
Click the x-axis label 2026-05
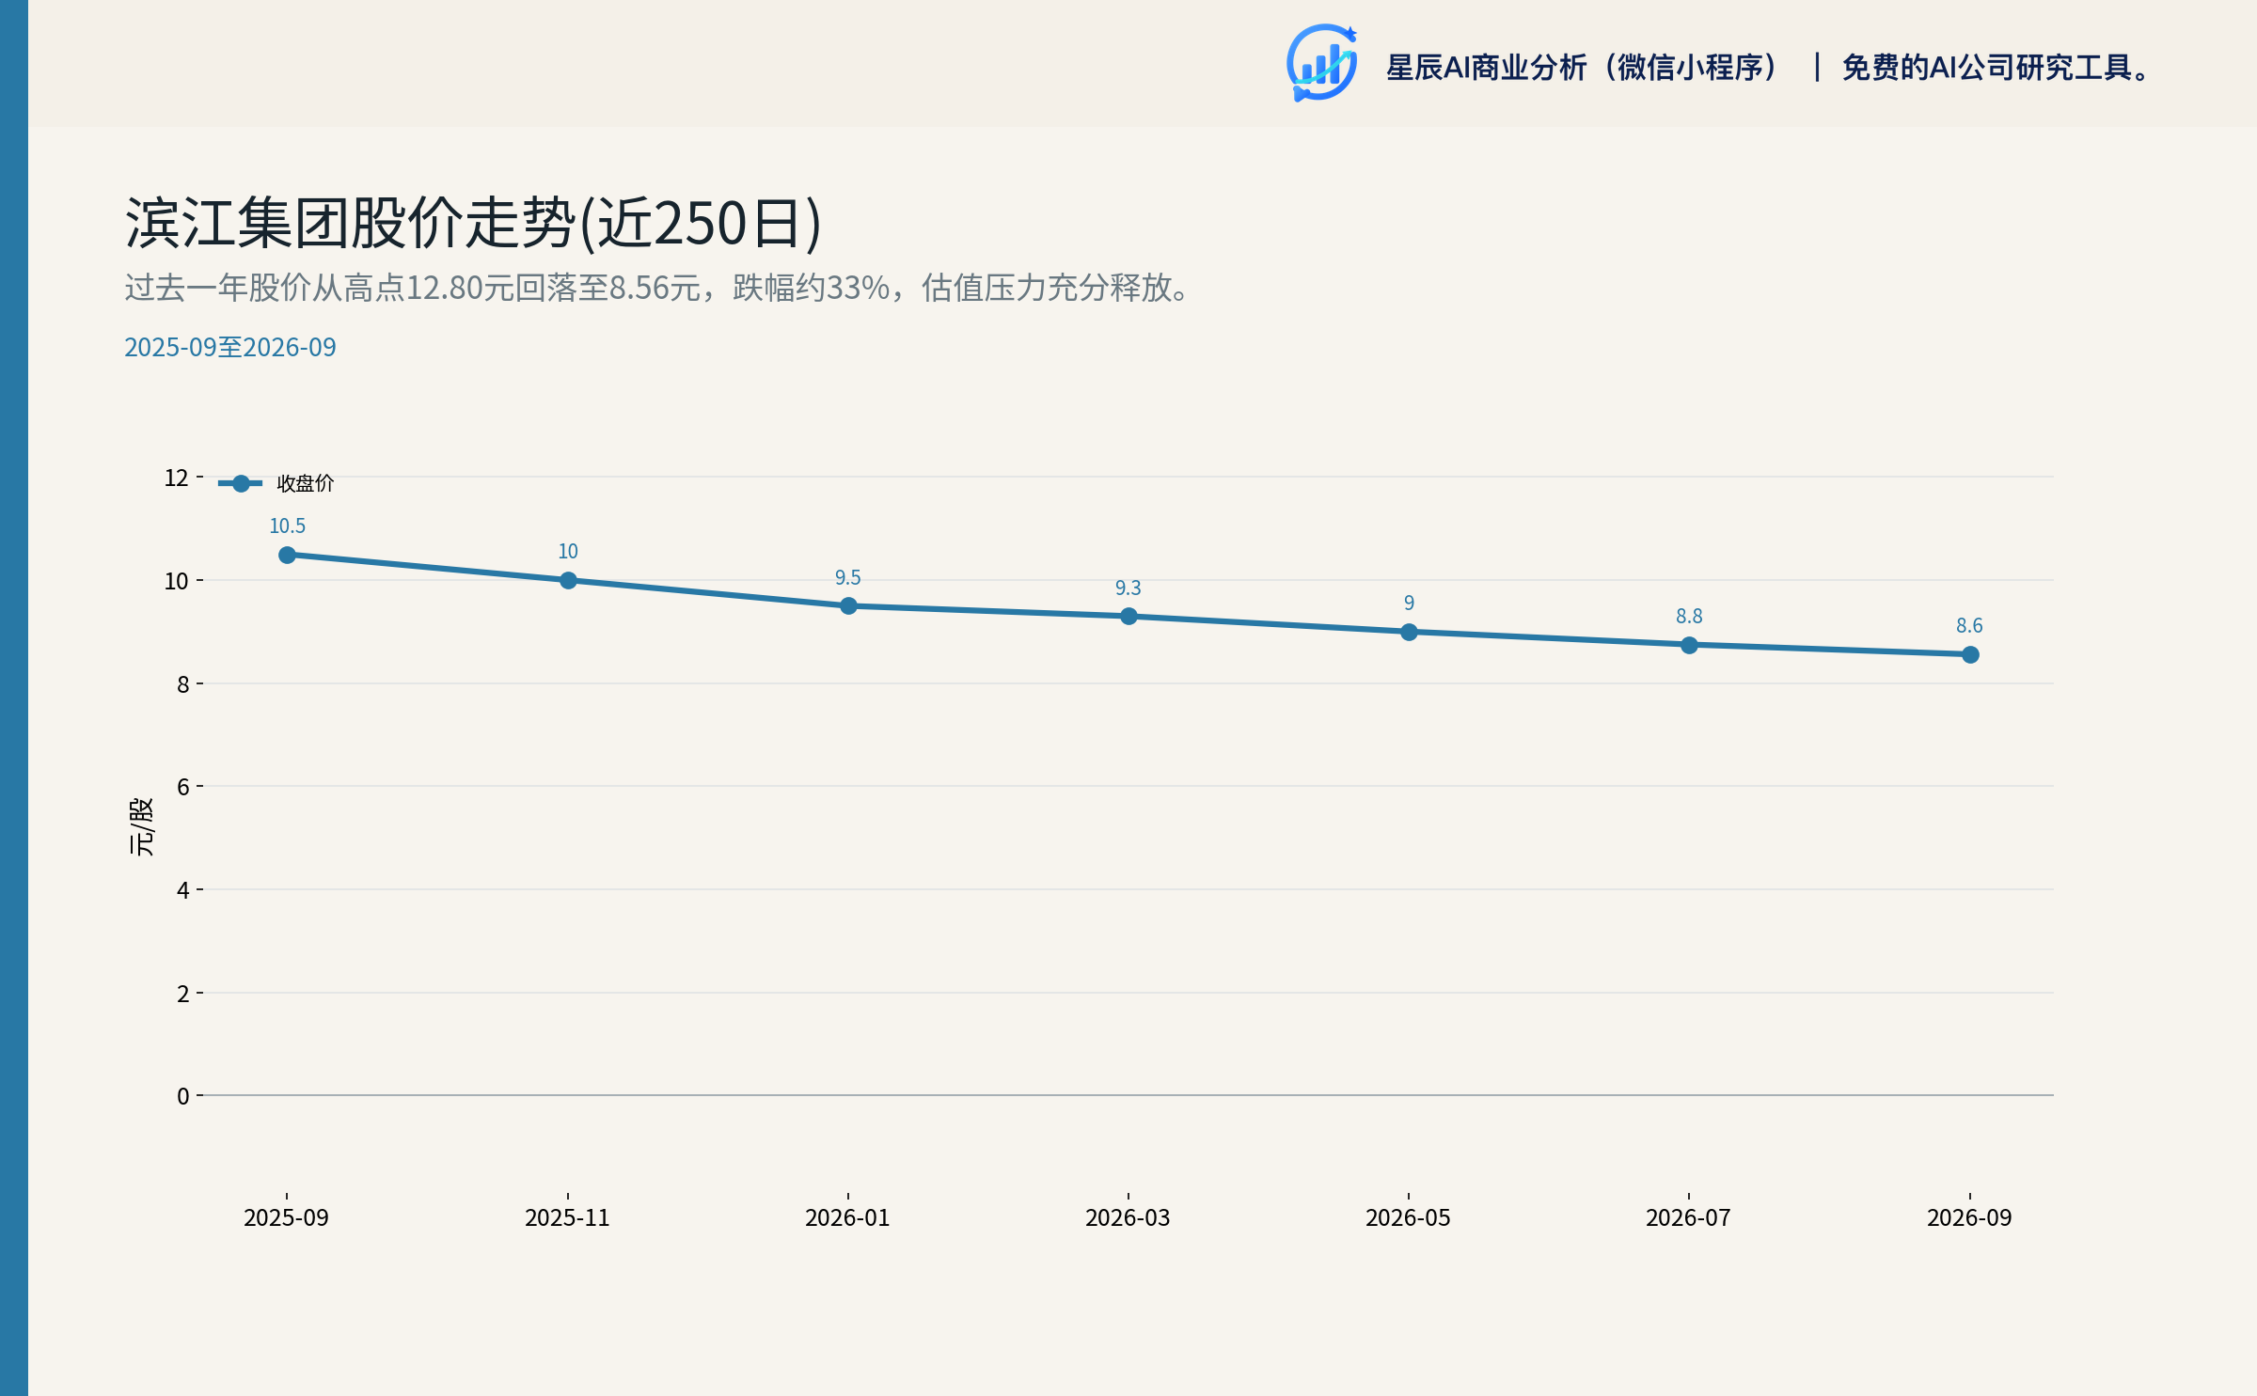pyautogui.click(x=1408, y=1217)
